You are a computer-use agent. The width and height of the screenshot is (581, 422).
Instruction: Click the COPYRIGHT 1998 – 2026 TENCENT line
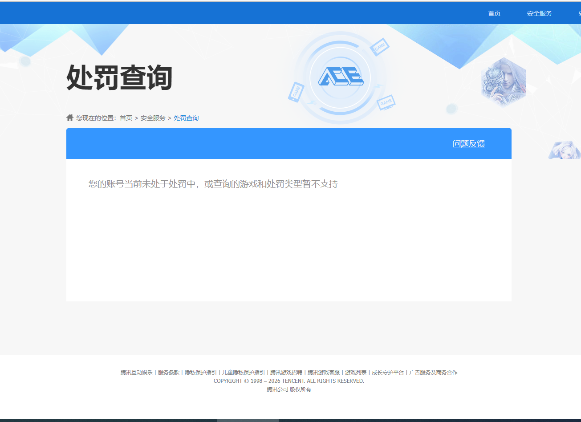point(289,381)
